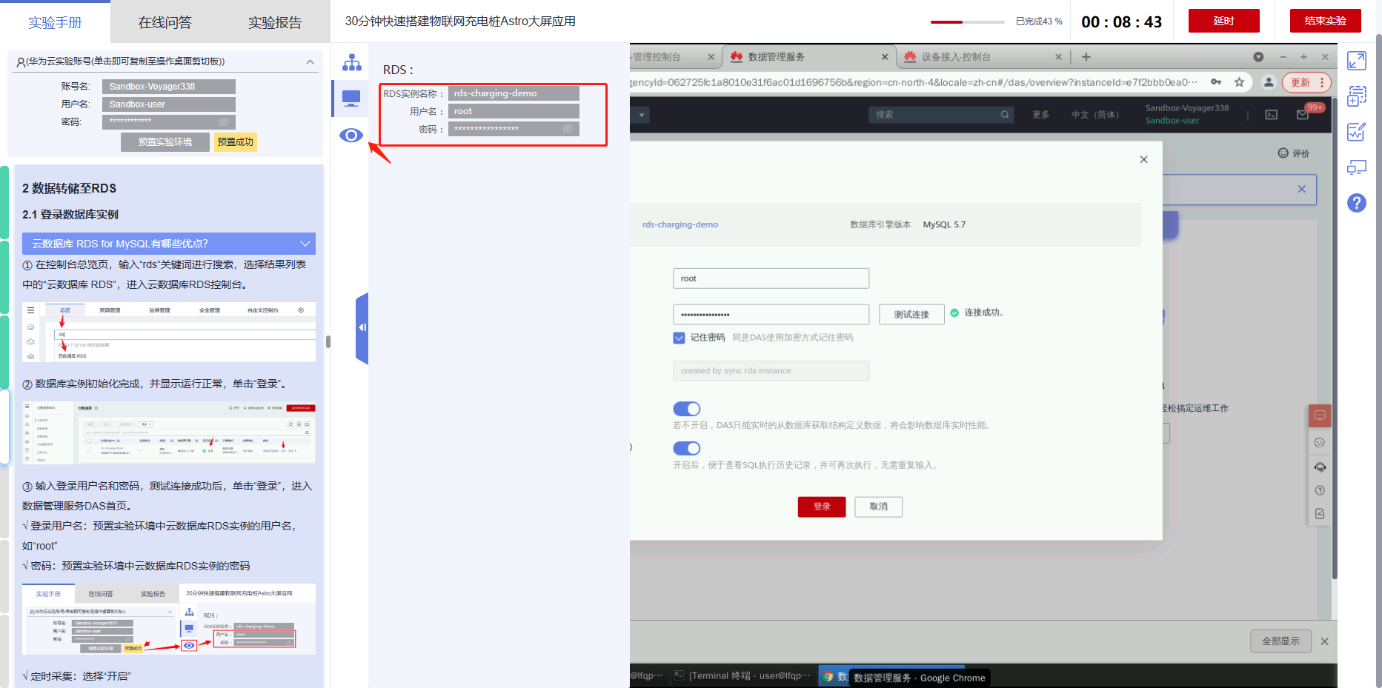Image resolution: width=1382 pixels, height=688 pixels.
Task: Switch to the 实验报告 tab
Action: (275, 22)
